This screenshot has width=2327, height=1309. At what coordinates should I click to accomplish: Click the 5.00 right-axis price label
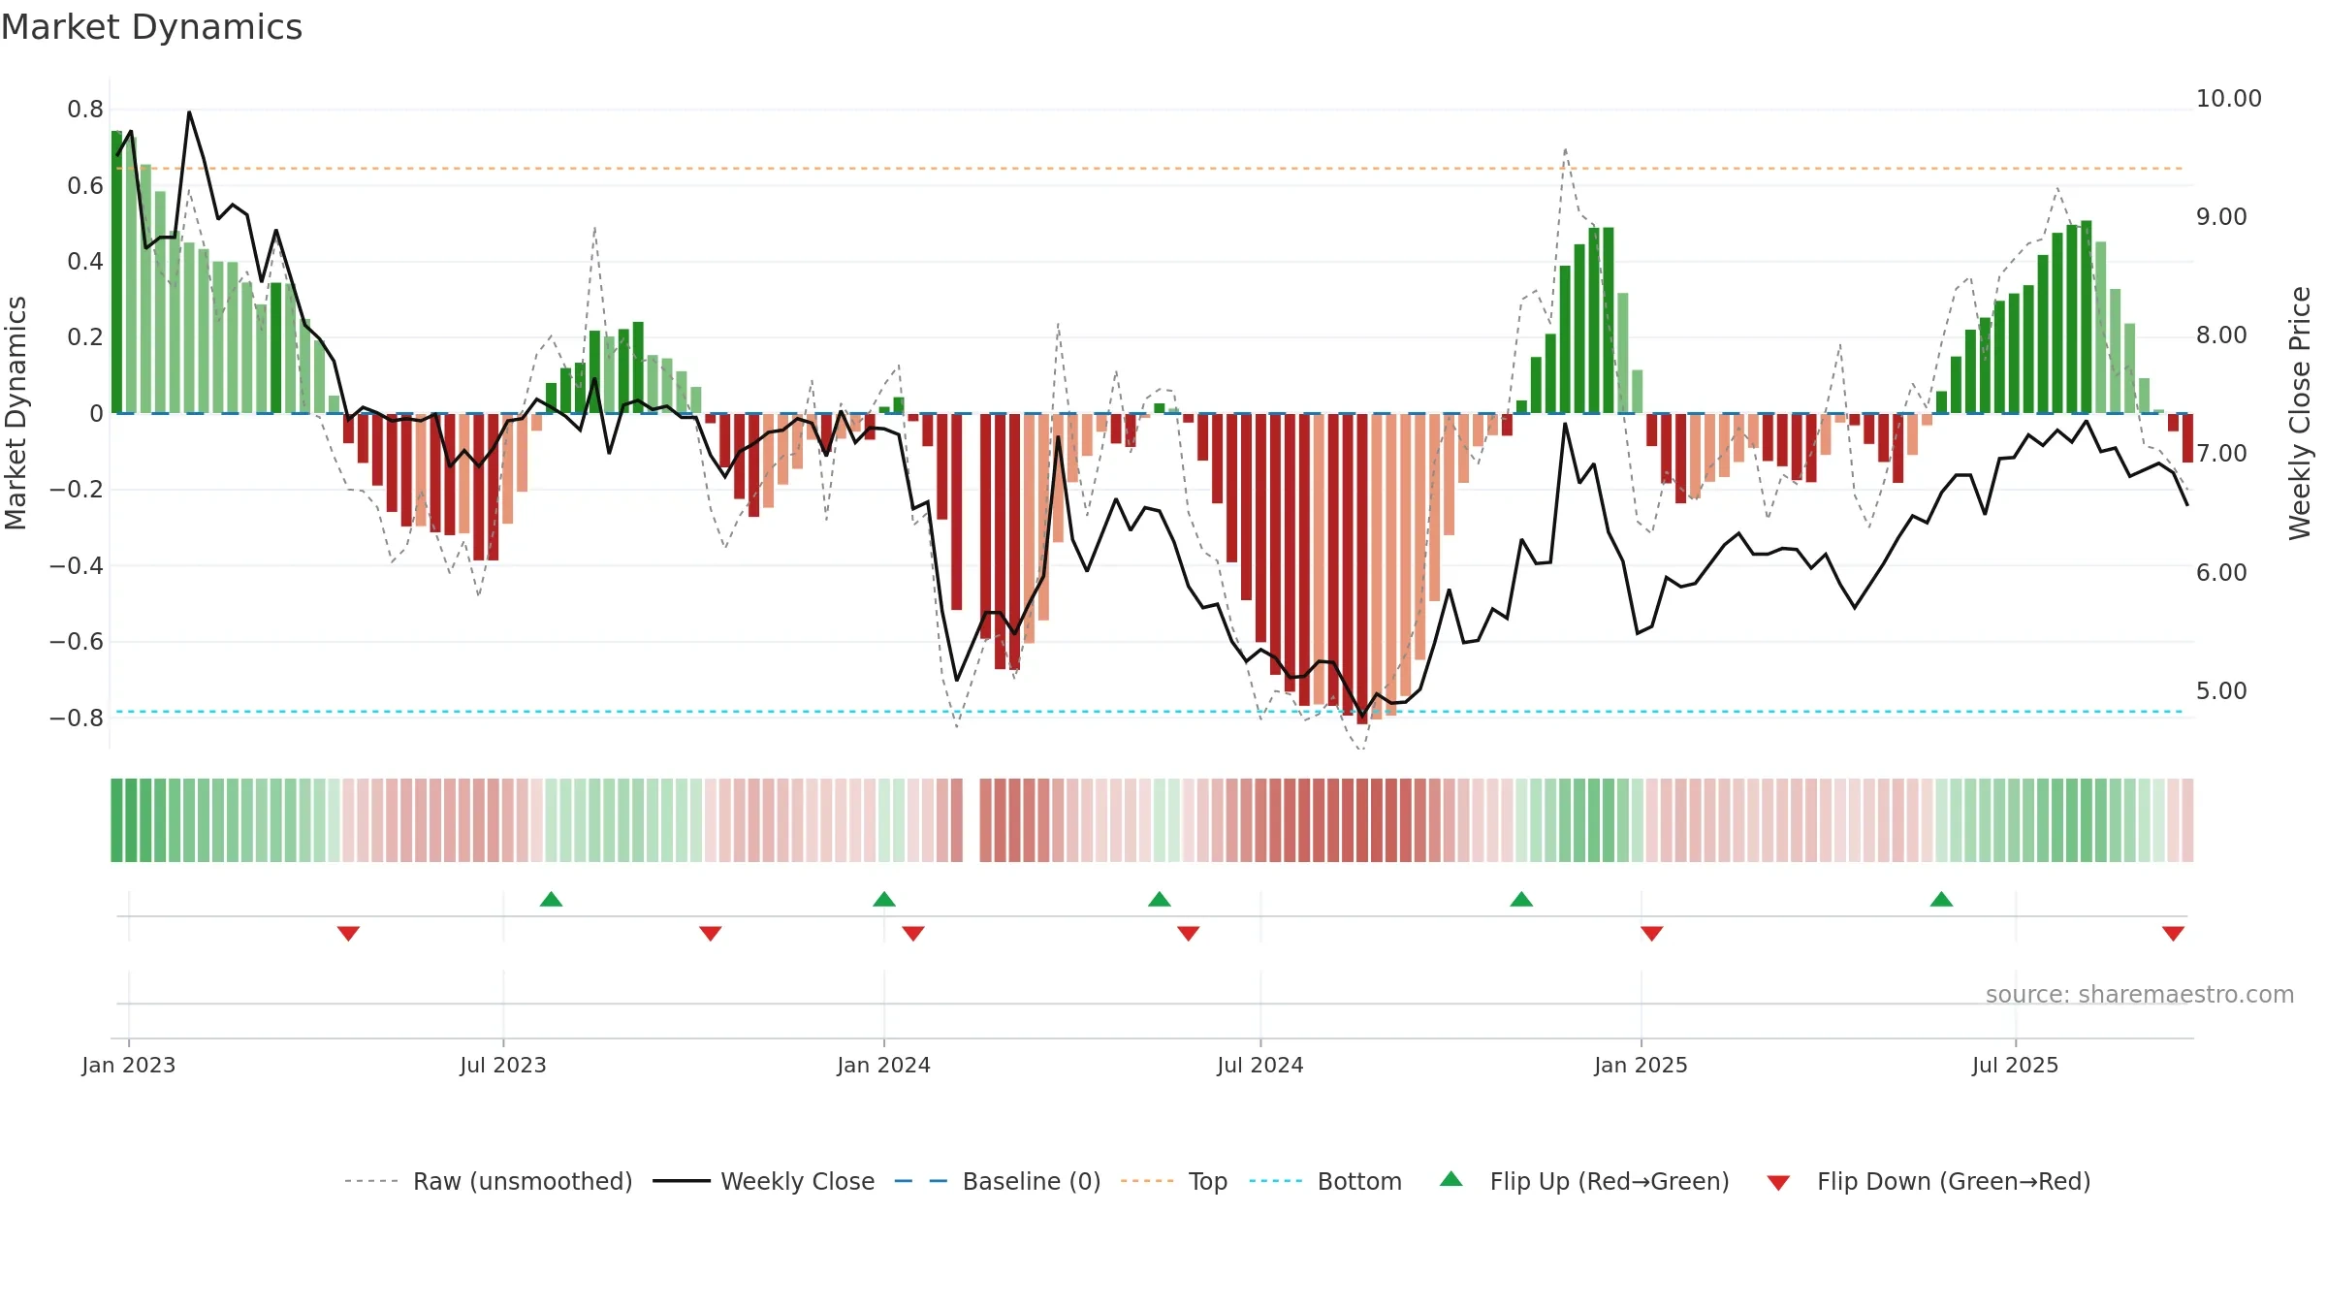pyautogui.click(x=2221, y=690)
